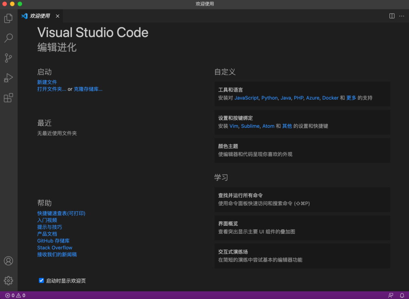Open the Manage settings gear icon
Screen dimensions: 409x299
click(x=8, y=280)
